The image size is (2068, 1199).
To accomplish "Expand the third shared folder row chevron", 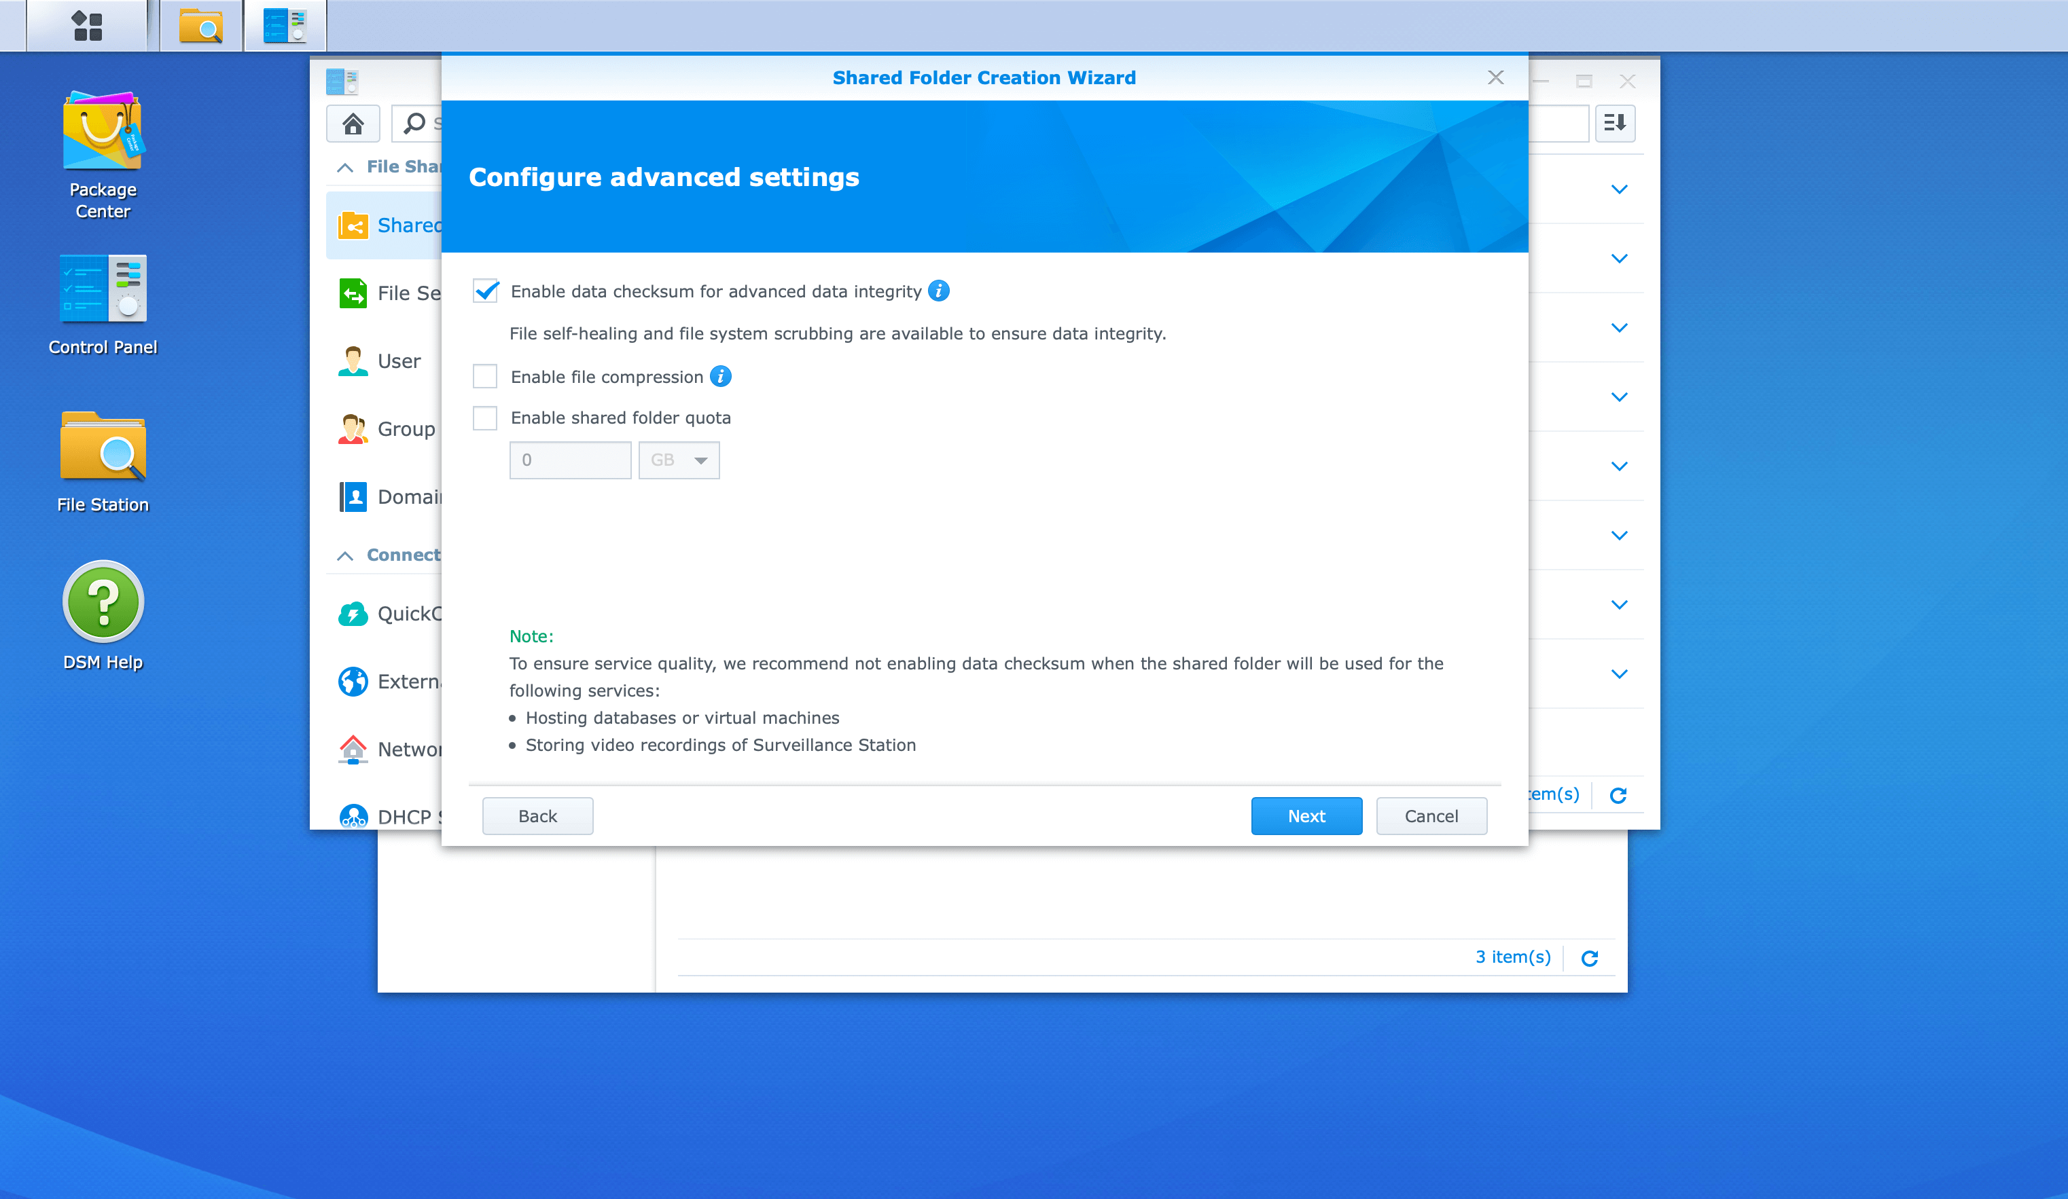I will click(x=1619, y=328).
